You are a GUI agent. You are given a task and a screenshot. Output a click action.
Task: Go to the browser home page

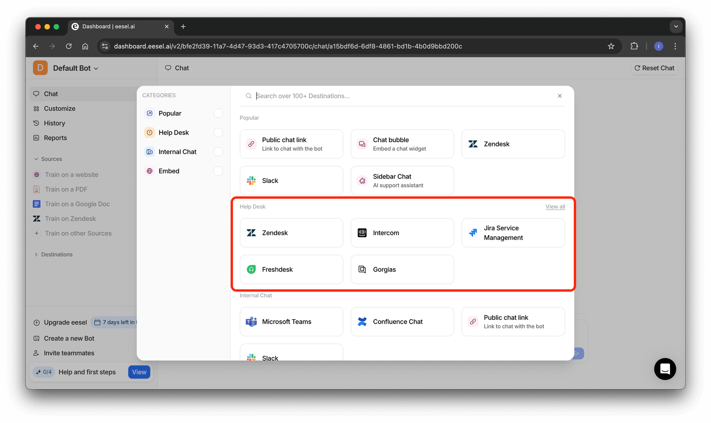[85, 46]
